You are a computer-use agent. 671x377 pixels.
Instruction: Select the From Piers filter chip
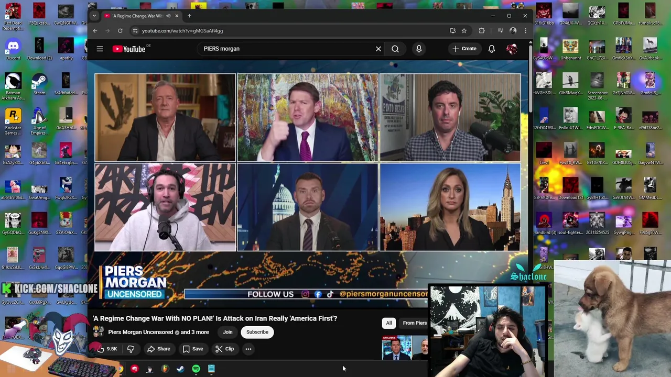point(414,323)
